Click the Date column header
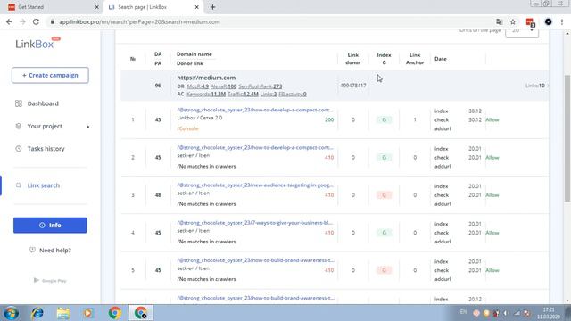Viewport: 571px width, 321px height. [x=440, y=59]
